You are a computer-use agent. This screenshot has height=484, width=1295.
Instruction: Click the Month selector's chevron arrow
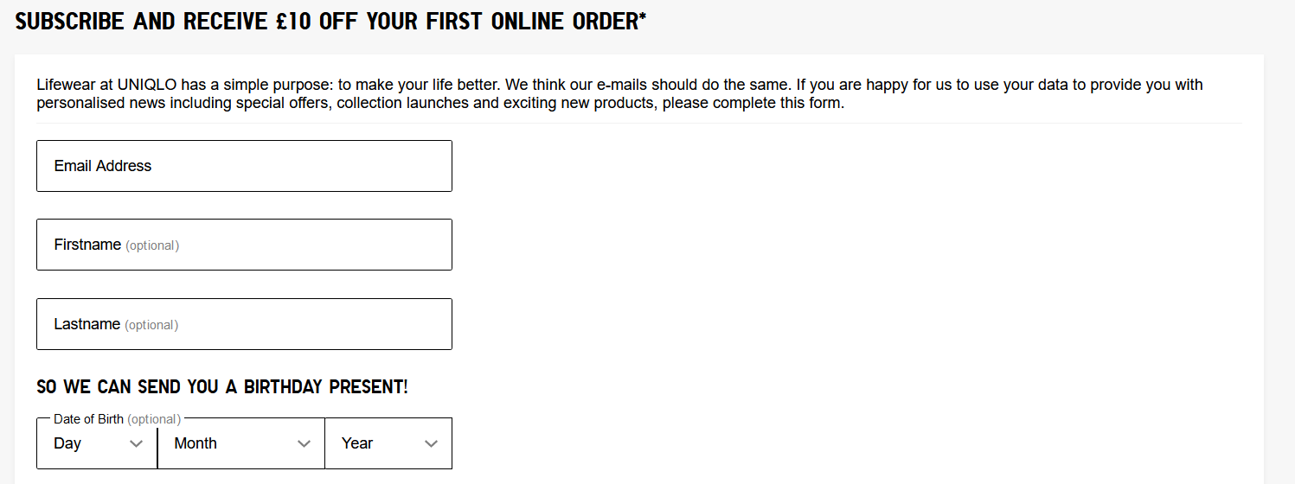point(304,444)
